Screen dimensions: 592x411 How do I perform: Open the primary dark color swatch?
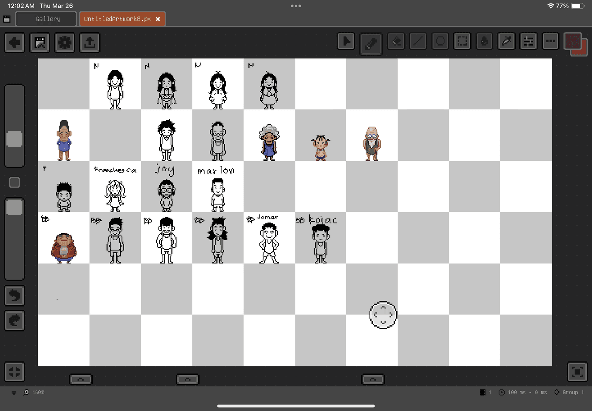572,41
